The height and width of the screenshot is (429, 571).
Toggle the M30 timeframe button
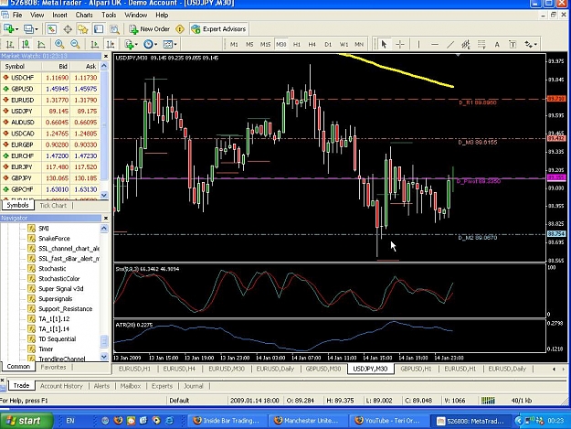(x=280, y=45)
